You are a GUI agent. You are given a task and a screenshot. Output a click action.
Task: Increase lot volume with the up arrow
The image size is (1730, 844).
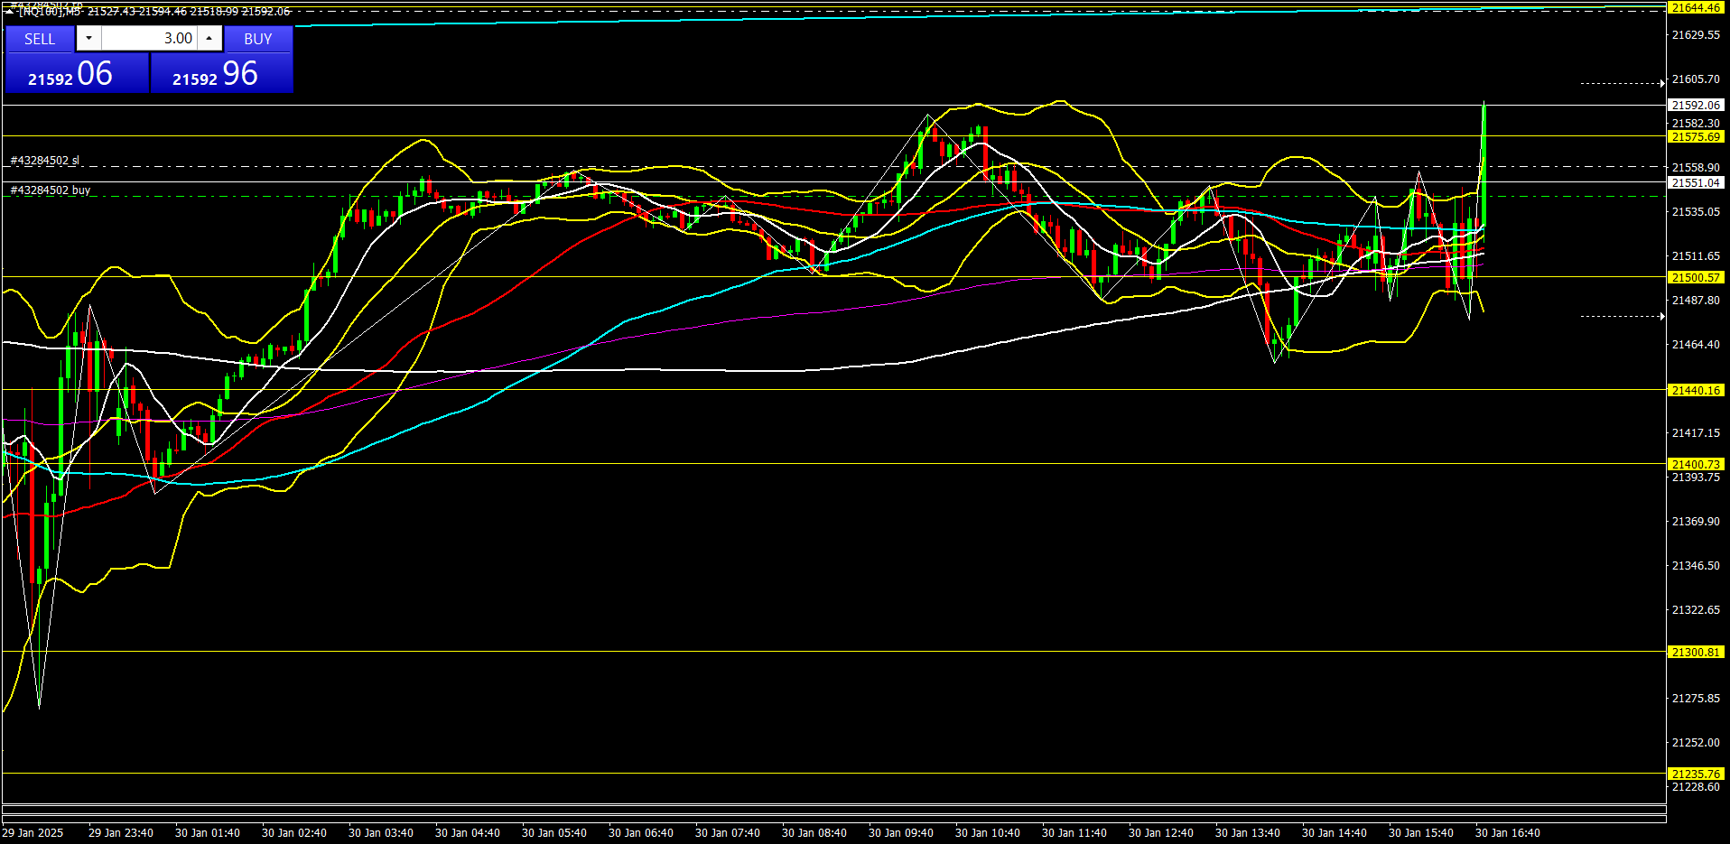tap(209, 38)
